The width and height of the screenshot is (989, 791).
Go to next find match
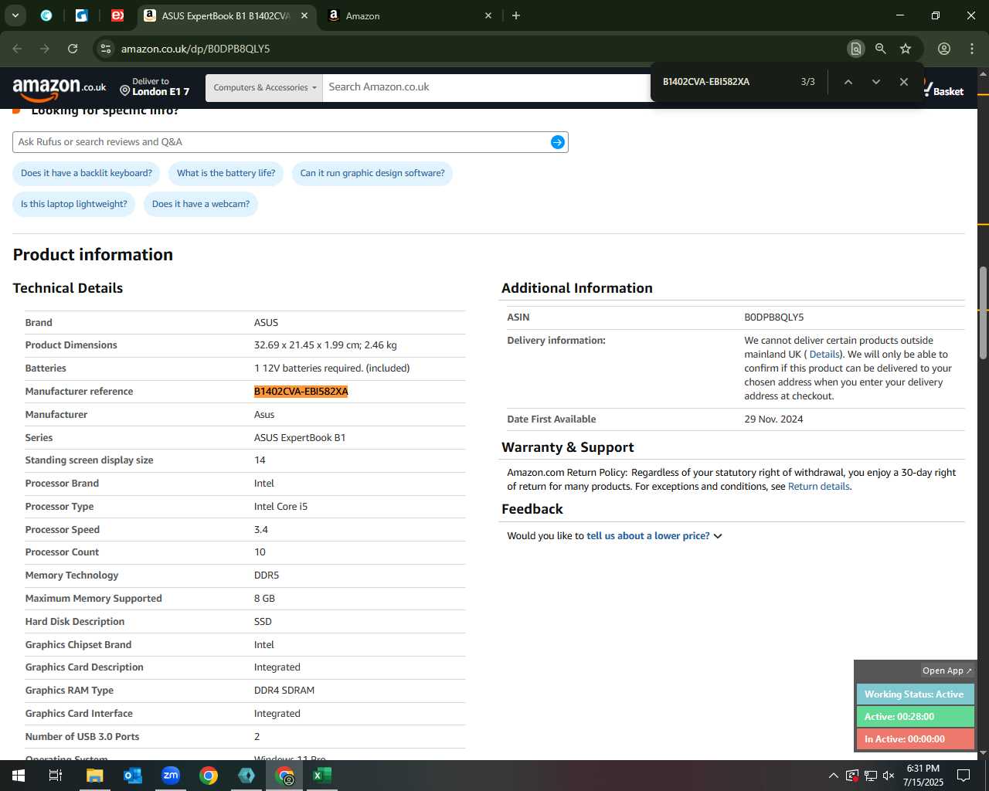(x=875, y=82)
